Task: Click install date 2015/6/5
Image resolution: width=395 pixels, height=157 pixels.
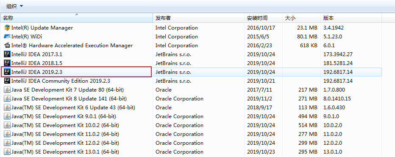Action: point(258,37)
